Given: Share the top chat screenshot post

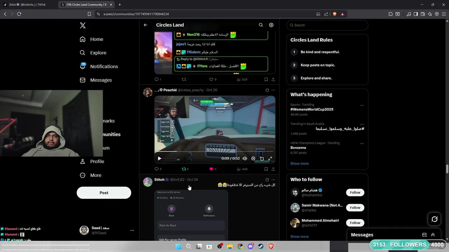Looking at the screenshot, I should (273, 79).
